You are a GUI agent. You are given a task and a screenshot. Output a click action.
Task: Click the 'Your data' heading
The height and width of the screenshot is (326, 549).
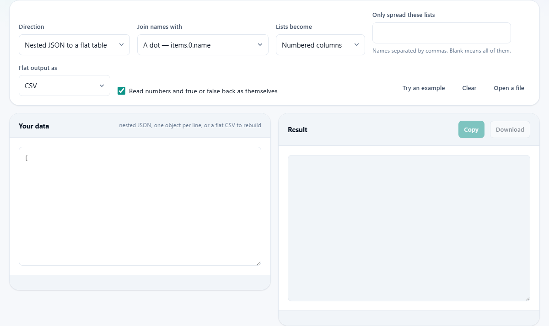point(34,126)
